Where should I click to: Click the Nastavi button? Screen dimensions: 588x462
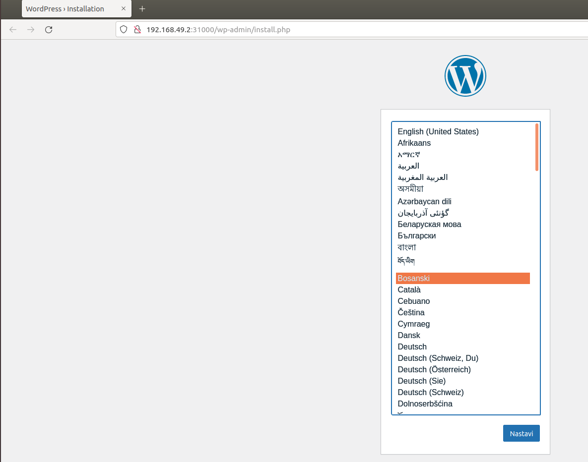click(x=521, y=434)
